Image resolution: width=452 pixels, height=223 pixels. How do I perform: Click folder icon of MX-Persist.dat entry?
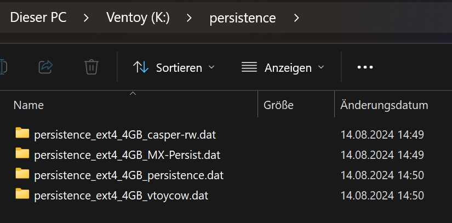(x=22, y=154)
